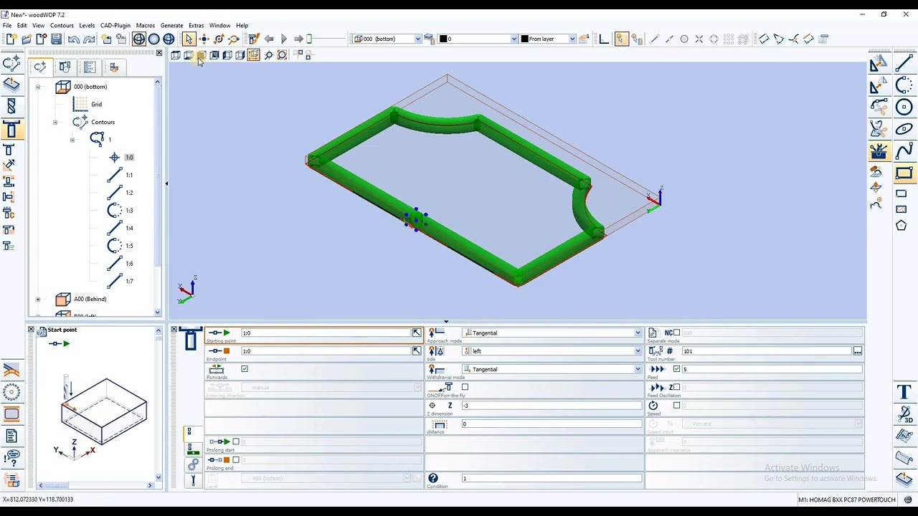Open the From layer color dropdown

[572, 39]
